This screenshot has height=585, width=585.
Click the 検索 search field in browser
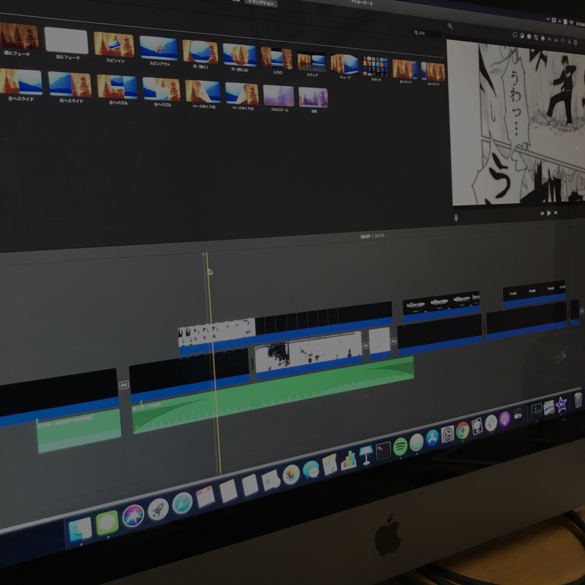pyautogui.click(x=427, y=33)
